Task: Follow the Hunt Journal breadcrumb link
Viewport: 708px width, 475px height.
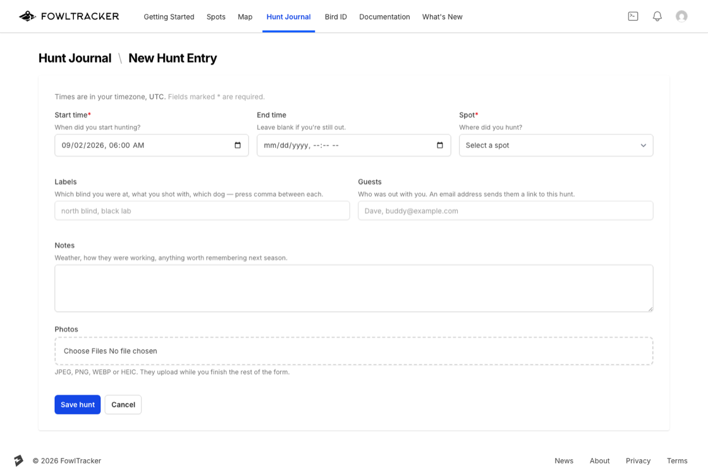Action: pos(75,58)
